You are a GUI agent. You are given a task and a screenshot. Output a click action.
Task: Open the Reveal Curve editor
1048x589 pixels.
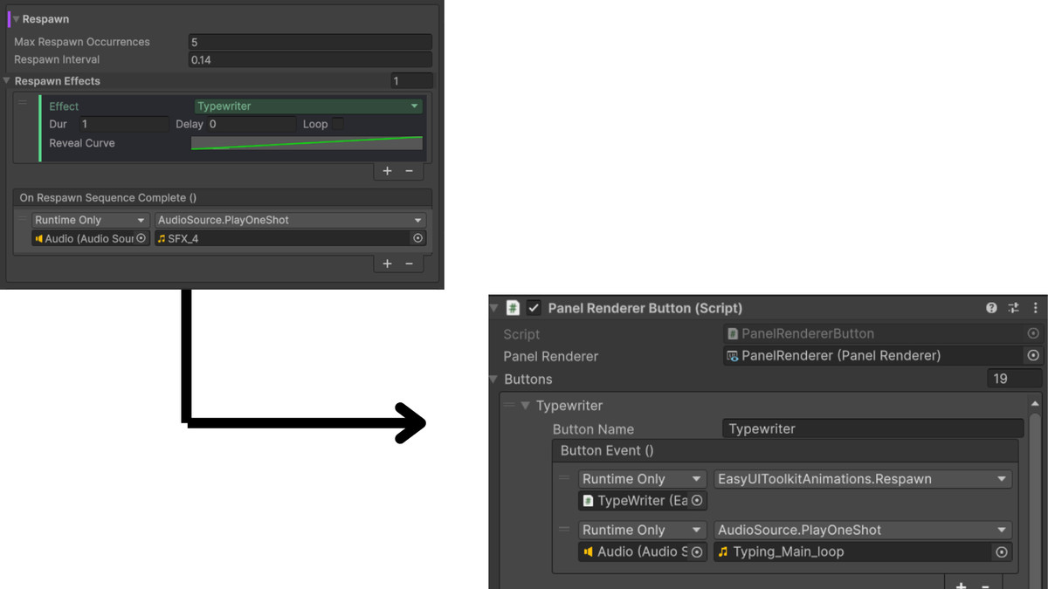click(307, 143)
